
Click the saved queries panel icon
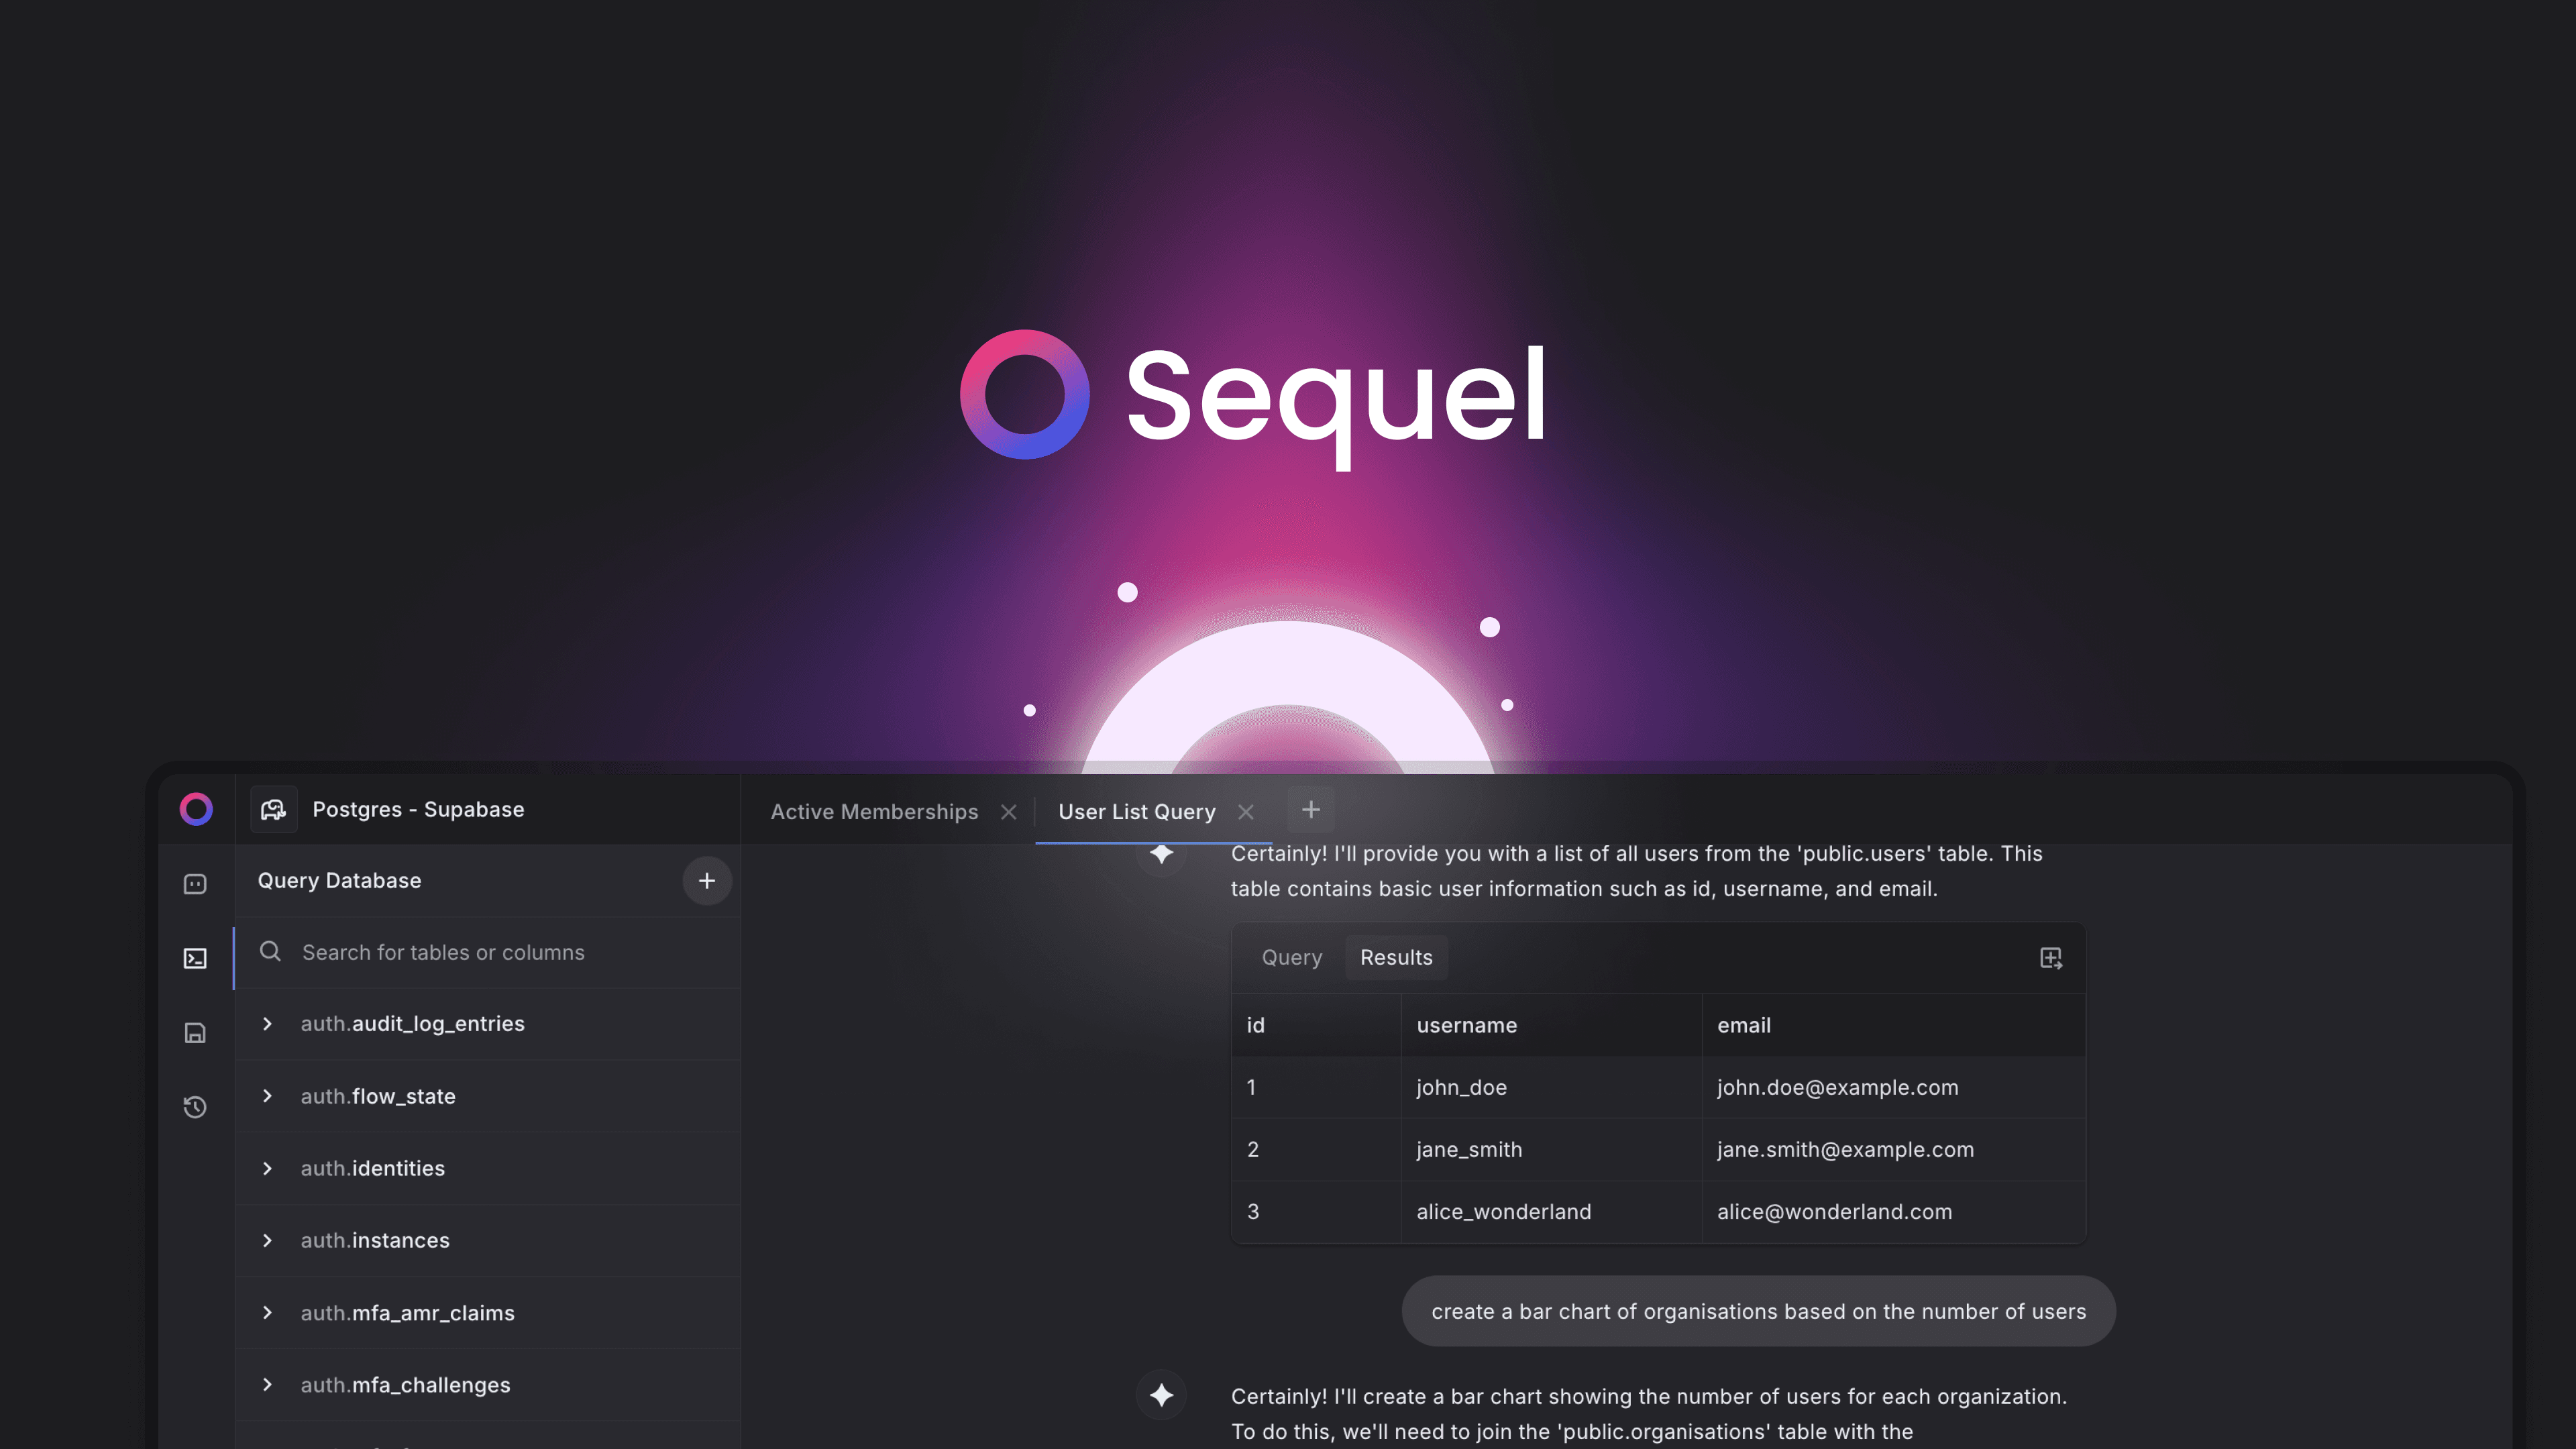coord(195,1033)
